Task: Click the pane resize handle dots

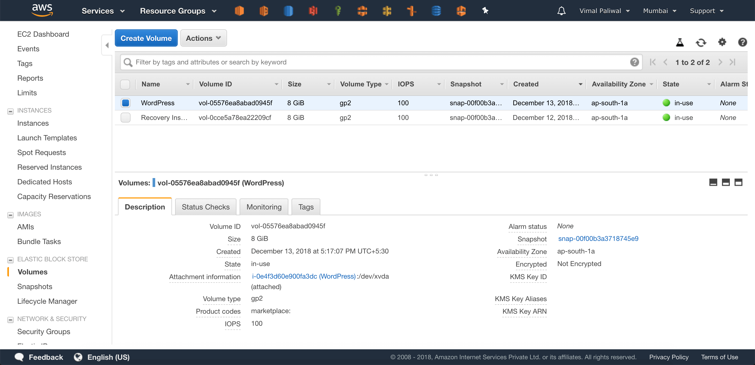Action: click(431, 175)
